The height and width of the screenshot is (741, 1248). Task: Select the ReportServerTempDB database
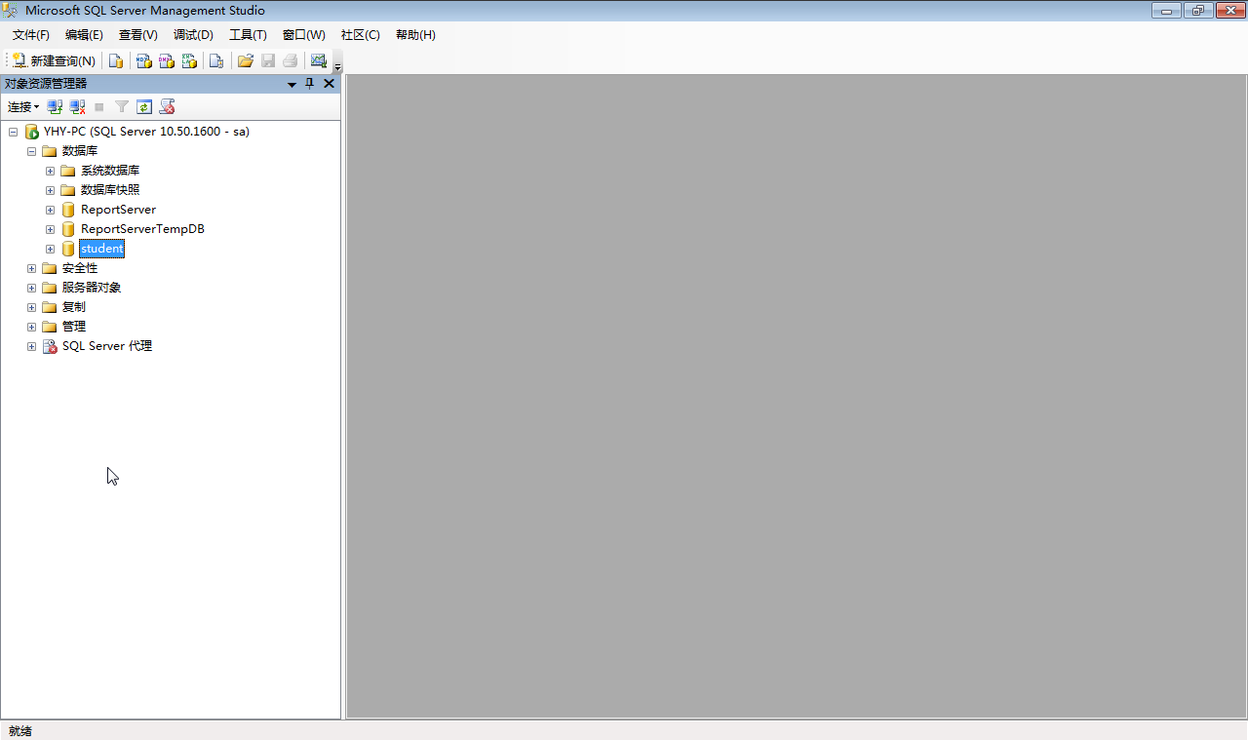(x=142, y=229)
